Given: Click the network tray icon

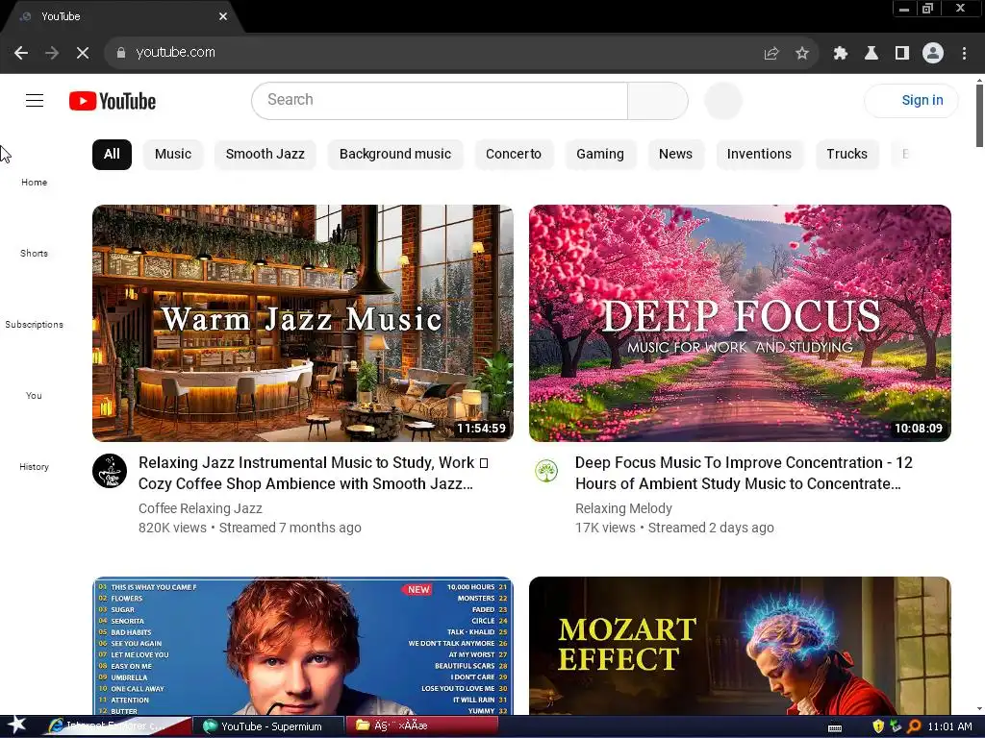Looking at the screenshot, I should (896, 726).
